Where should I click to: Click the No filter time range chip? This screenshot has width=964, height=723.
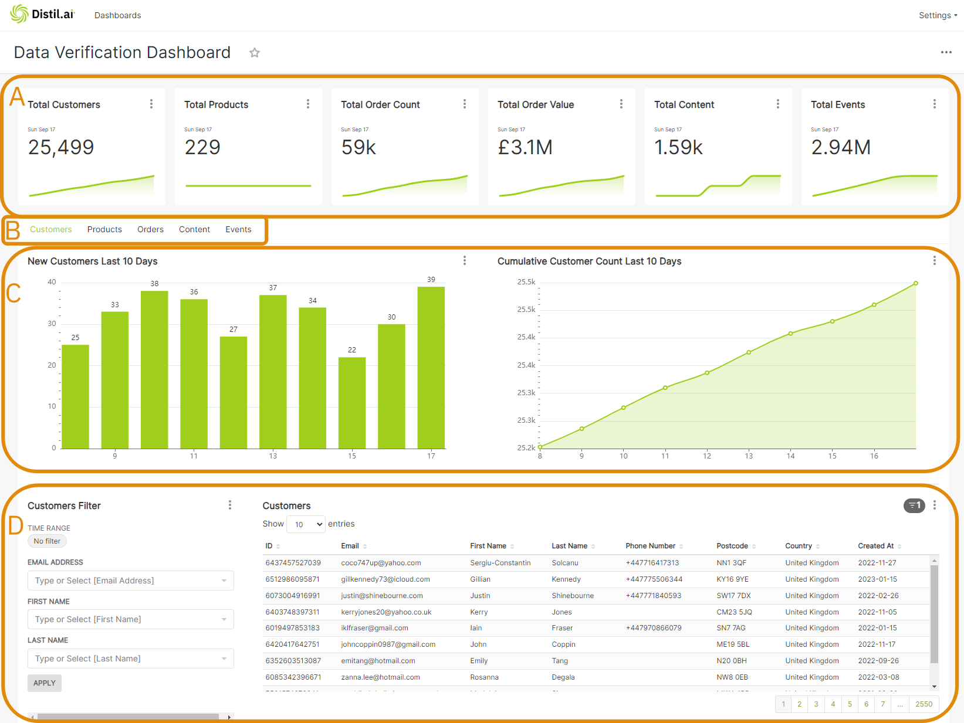[47, 541]
